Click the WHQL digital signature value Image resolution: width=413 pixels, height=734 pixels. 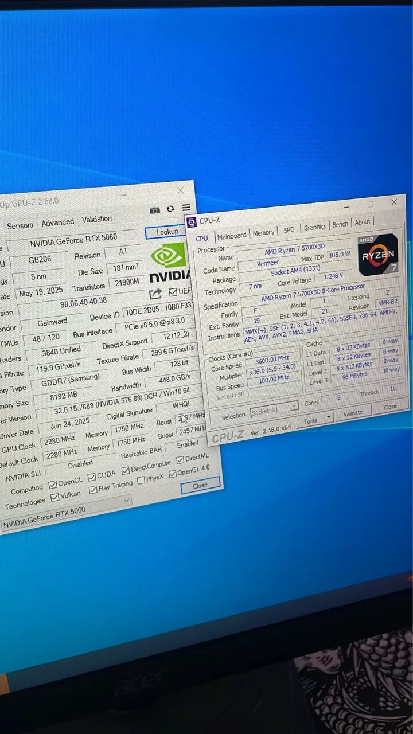pyautogui.click(x=181, y=404)
